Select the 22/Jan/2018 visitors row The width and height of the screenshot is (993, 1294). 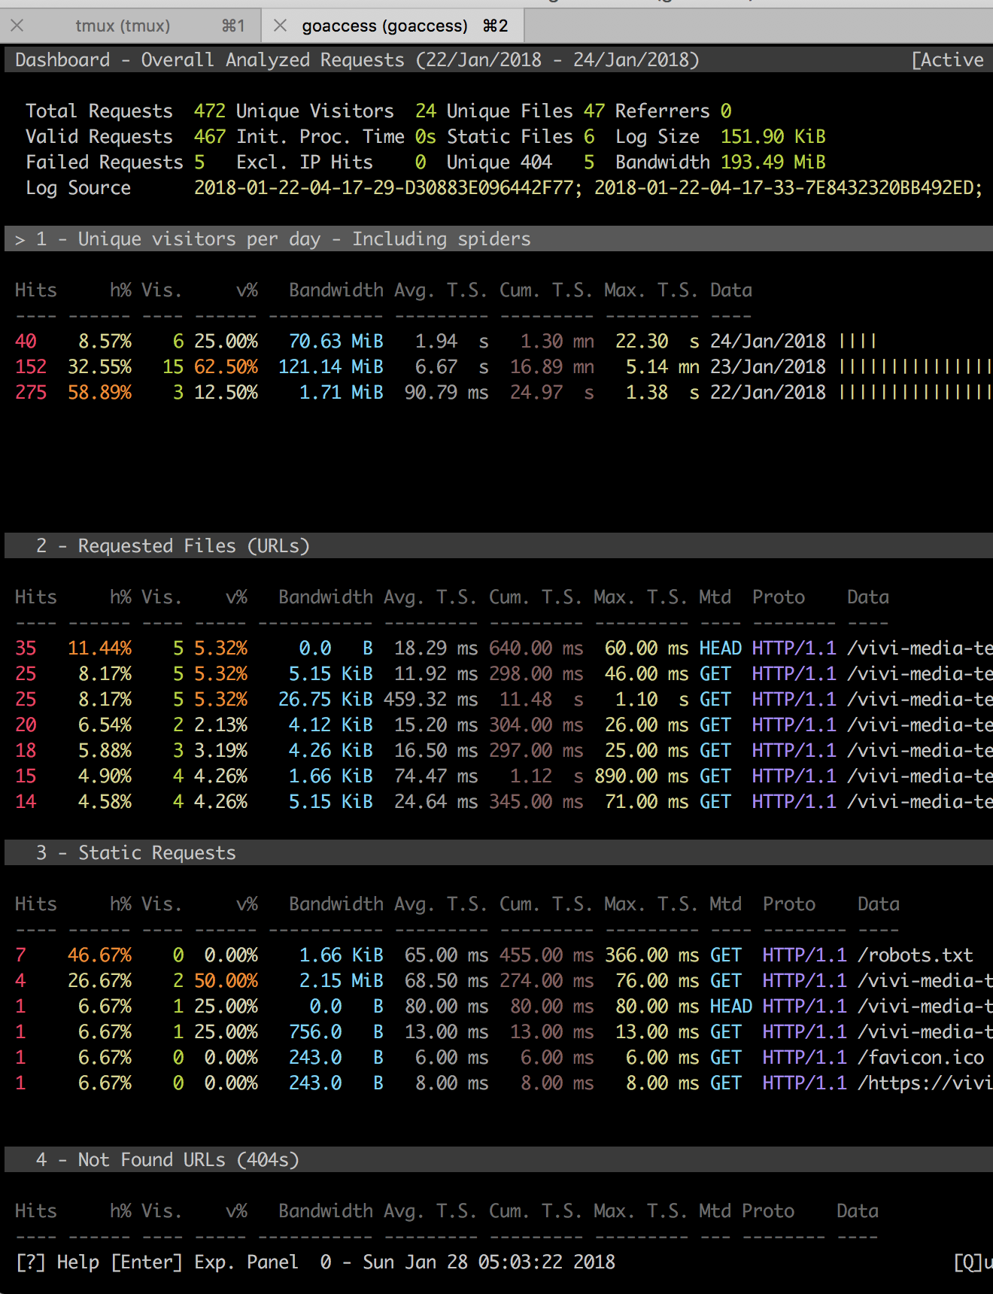(x=767, y=393)
